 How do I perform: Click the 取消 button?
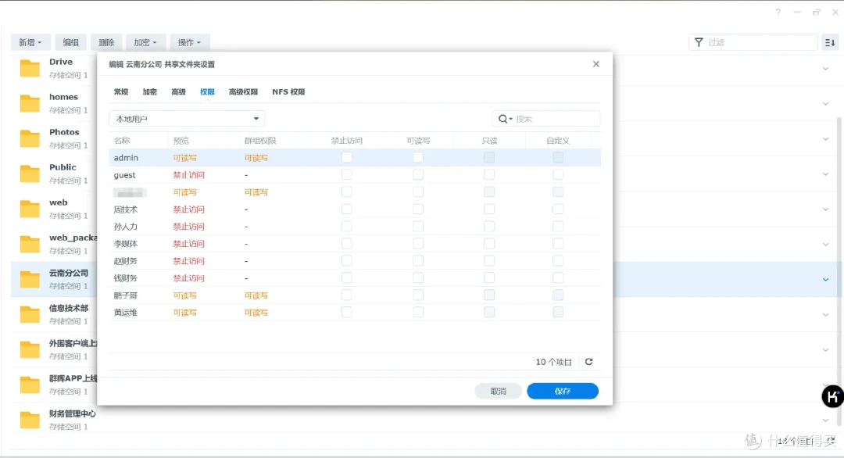499,392
